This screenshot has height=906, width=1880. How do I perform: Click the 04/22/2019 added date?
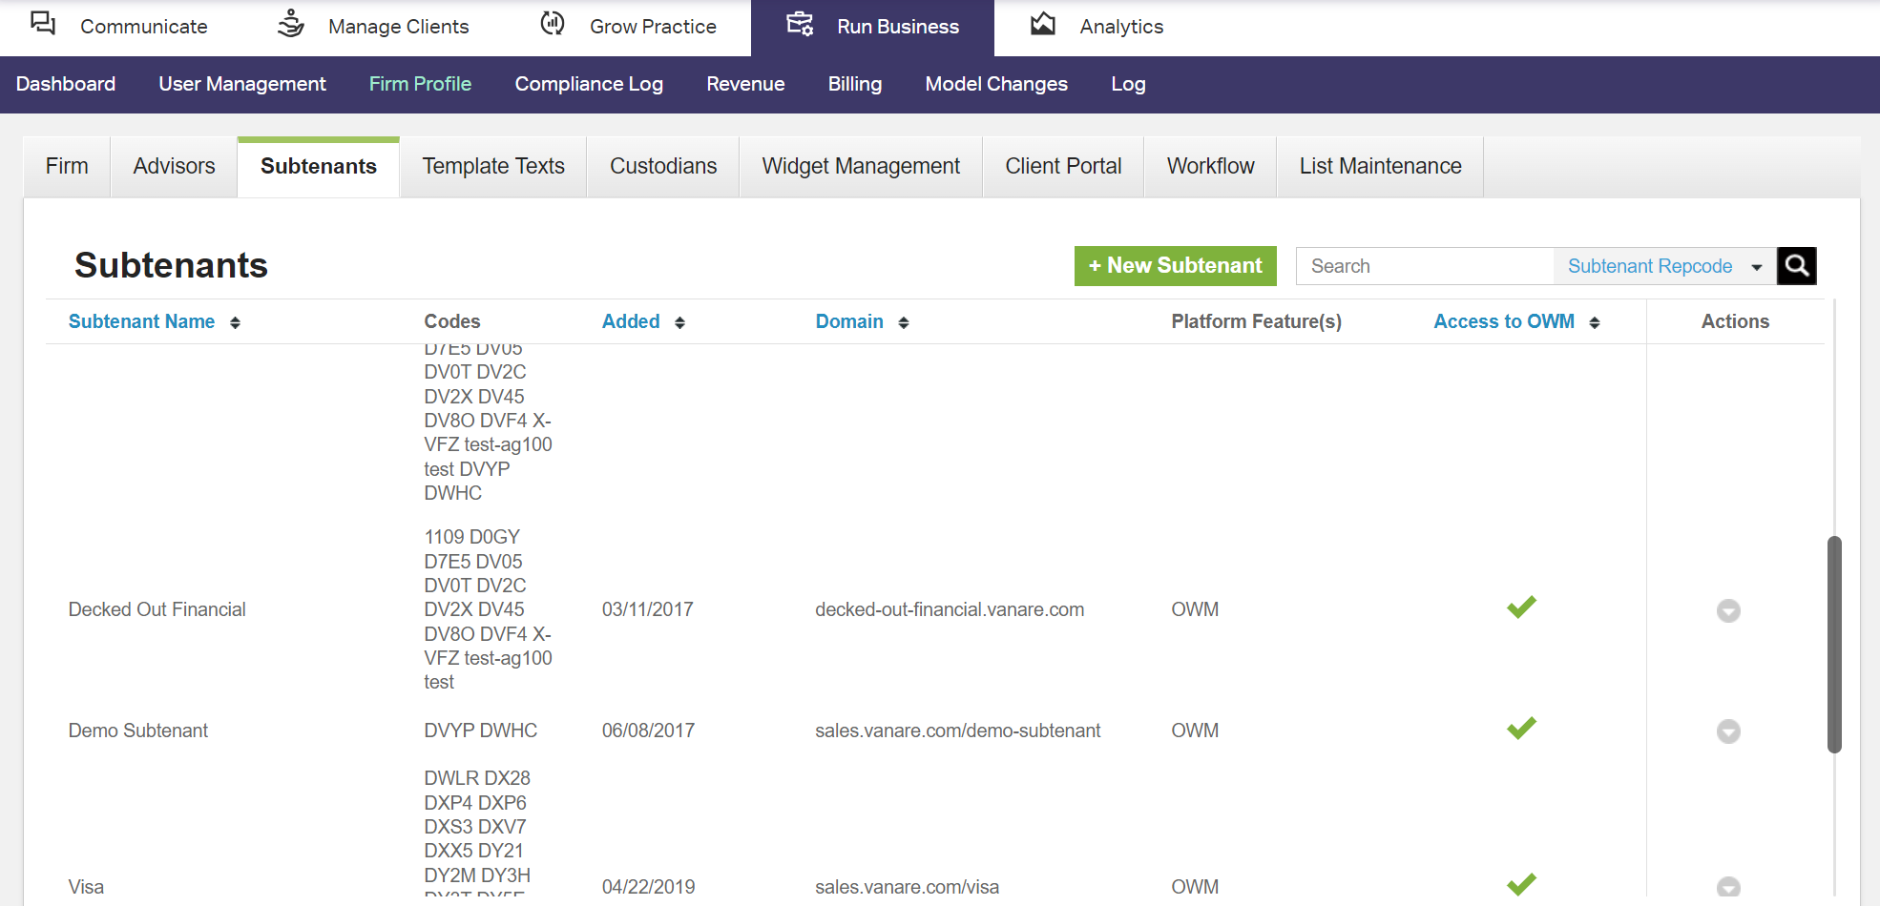pyautogui.click(x=648, y=887)
